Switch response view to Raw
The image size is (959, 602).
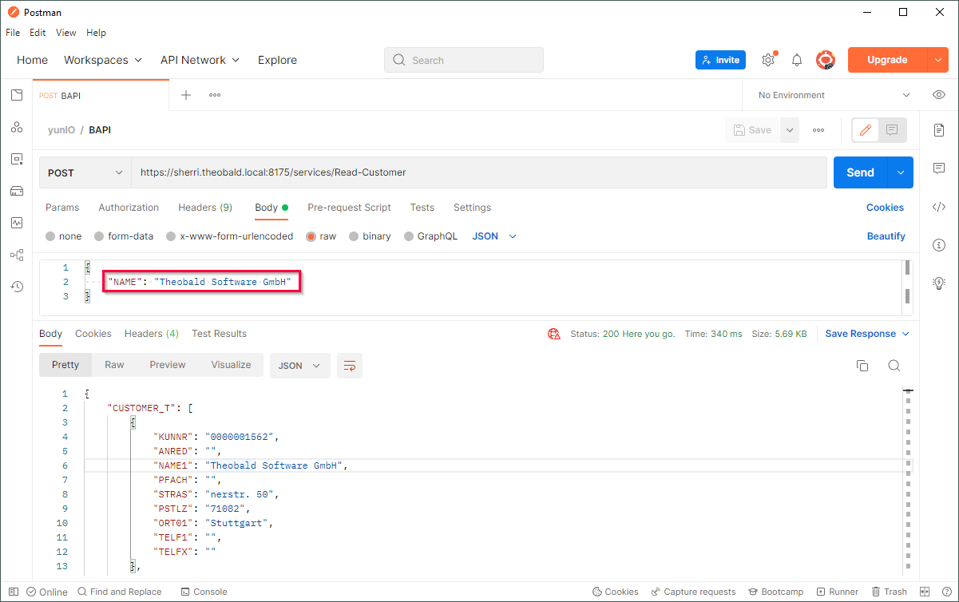[x=114, y=365]
